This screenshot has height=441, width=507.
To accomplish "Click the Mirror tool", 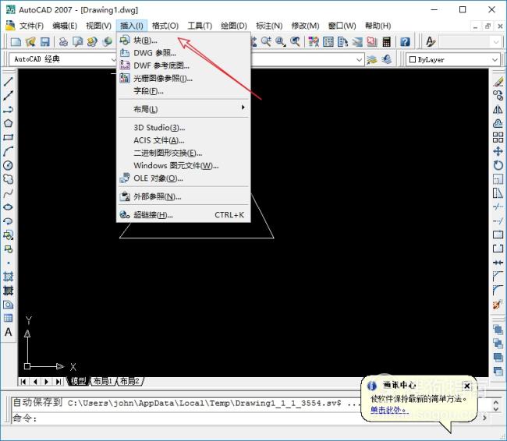I will point(498,110).
